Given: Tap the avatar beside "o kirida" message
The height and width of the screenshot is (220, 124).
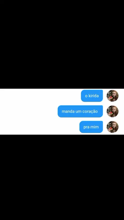Looking at the screenshot, I should click(112, 96).
